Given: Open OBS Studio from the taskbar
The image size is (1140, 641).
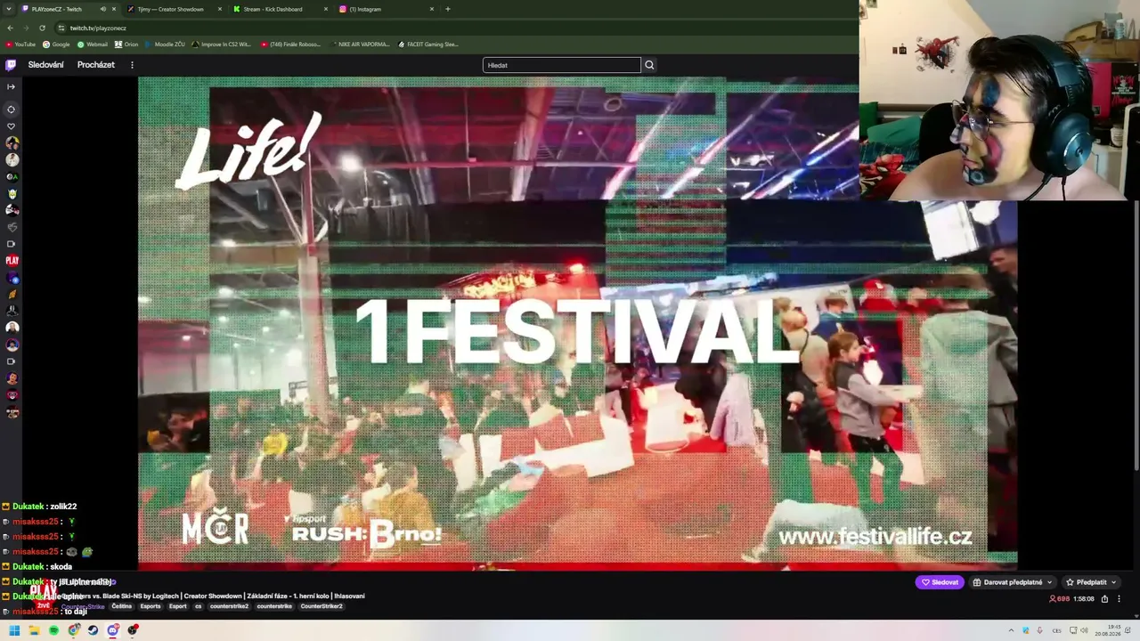Looking at the screenshot, I should pos(132,630).
